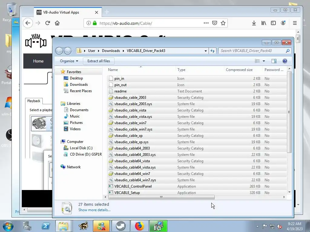Viewport: 310px width, 232px height.
Task: Close the VB-Audio Virtual Apps tab
Action: pyautogui.click(x=97, y=12)
